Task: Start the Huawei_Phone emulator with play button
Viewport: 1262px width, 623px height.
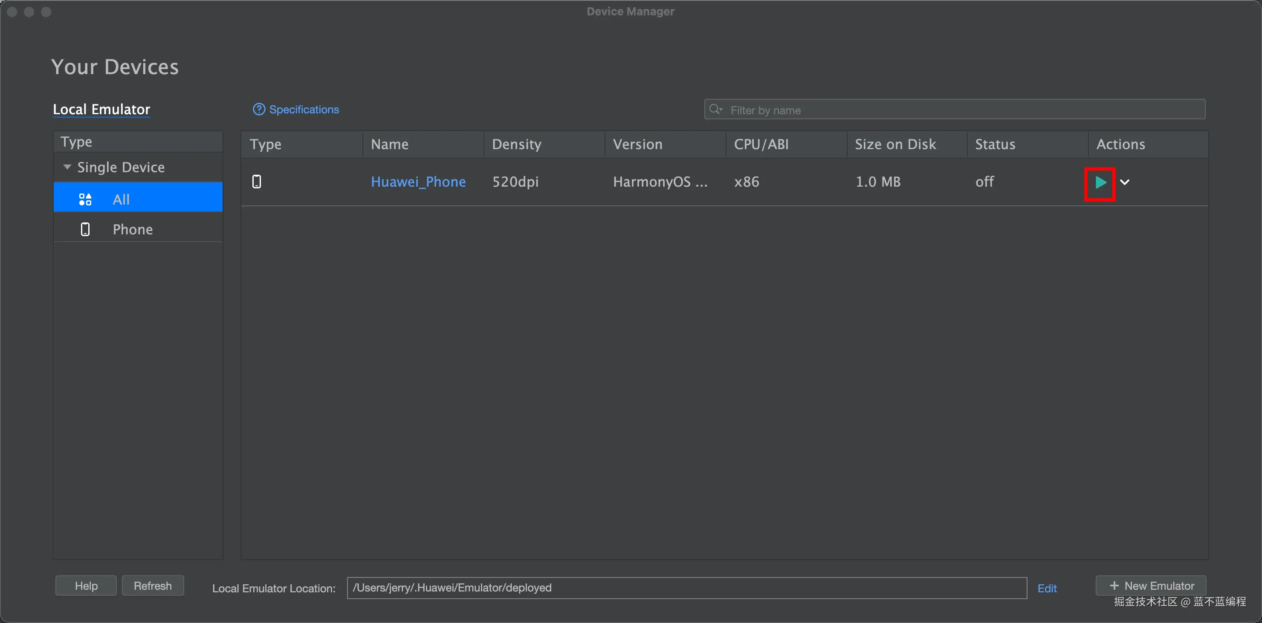Action: pos(1100,183)
